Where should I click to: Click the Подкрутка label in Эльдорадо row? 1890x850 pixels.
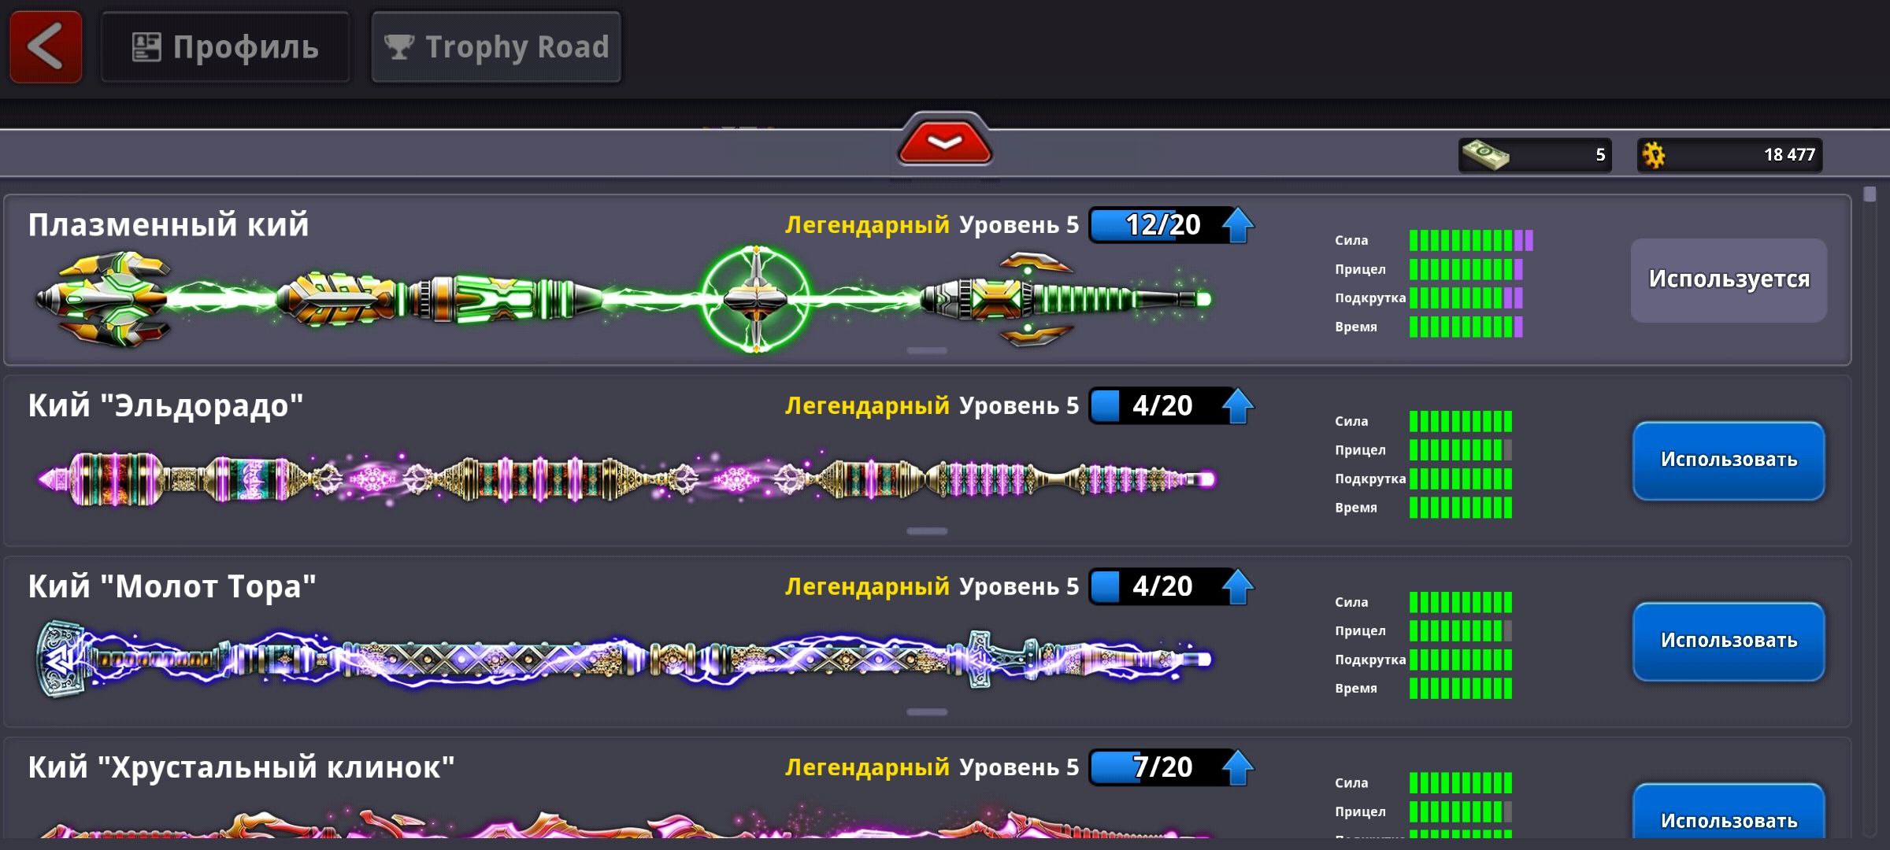1370,479
